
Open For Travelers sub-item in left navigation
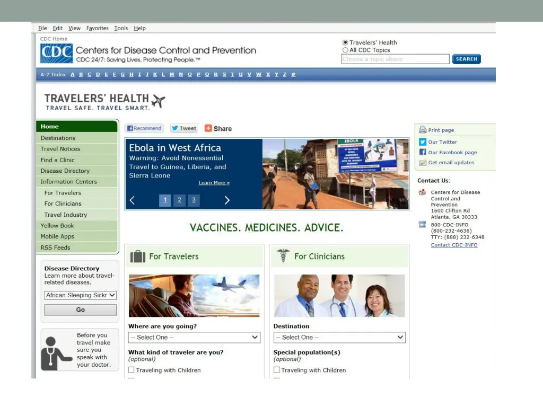(x=77, y=193)
